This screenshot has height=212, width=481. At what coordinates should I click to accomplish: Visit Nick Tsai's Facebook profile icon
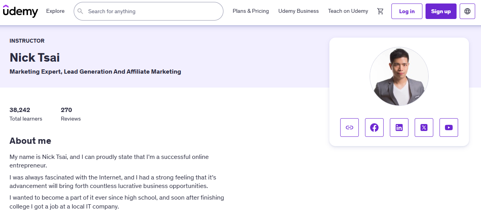point(374,128)
